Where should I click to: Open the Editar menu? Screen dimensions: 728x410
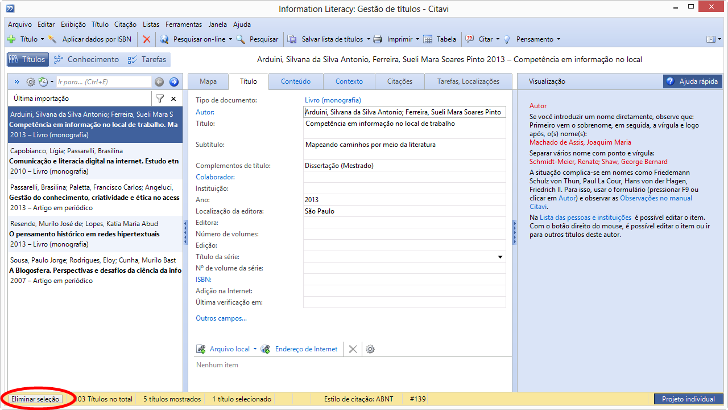46,24
